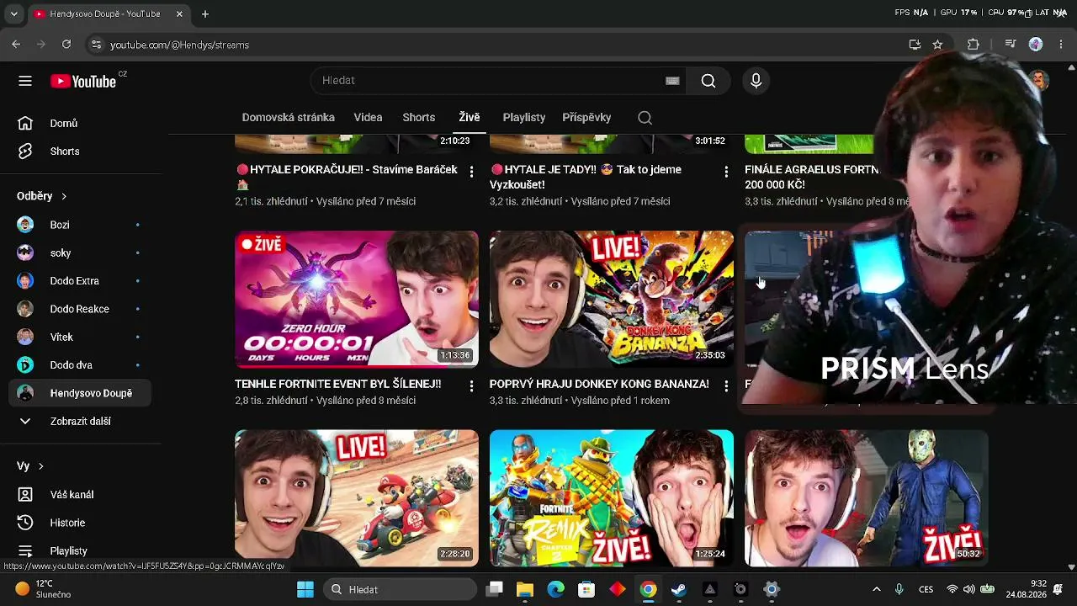Select the Živě channel tab
Image resolution: width=1077 pixels, height=606 pixels.
click(470, 118)
